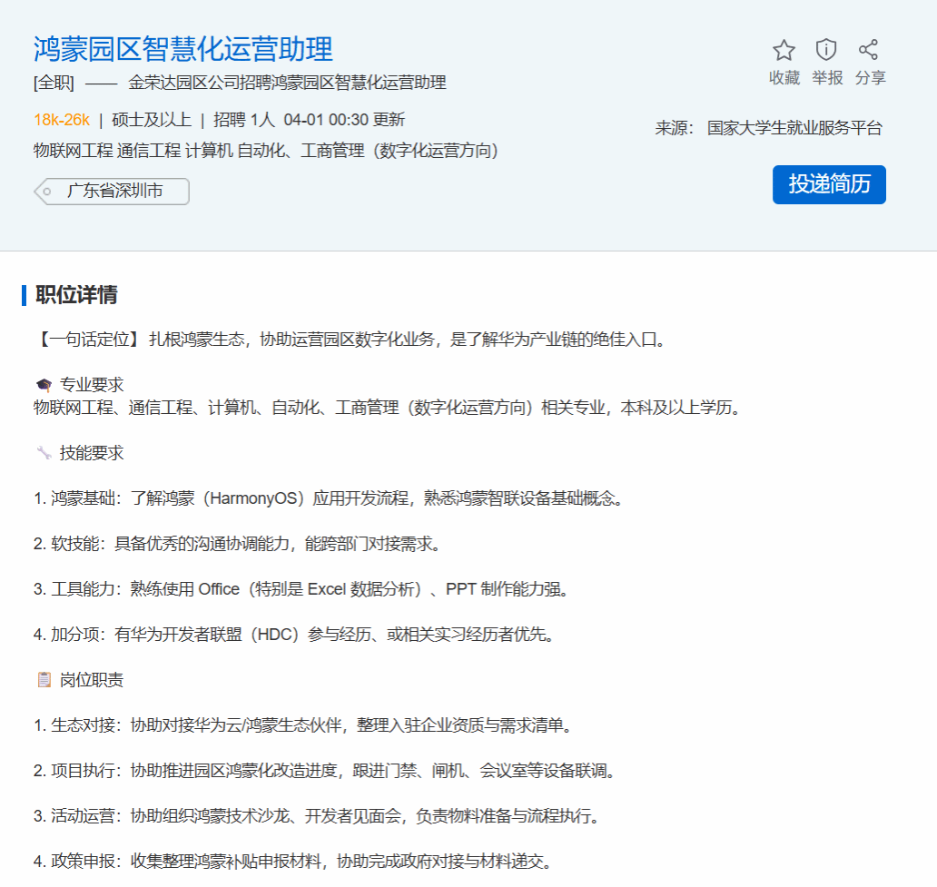This screenshot has height=887, width=937.
Task: Click the 金荣达园区公司 recruiting subtitle
Action: point(287,83)
